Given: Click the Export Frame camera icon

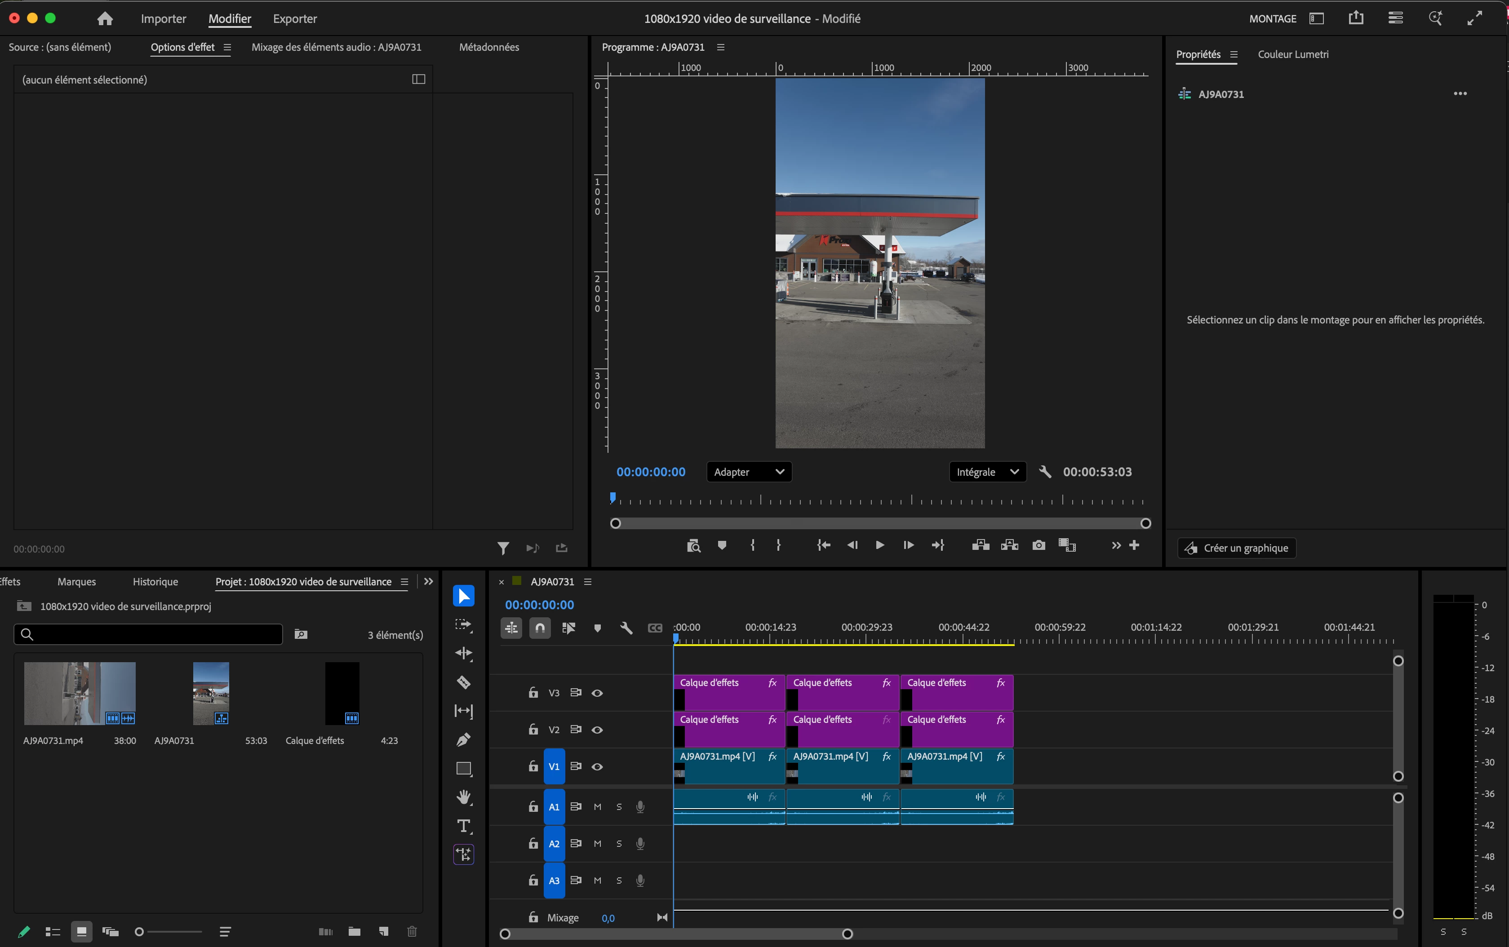Looking at the screenshot, I should coord(1039,545).
